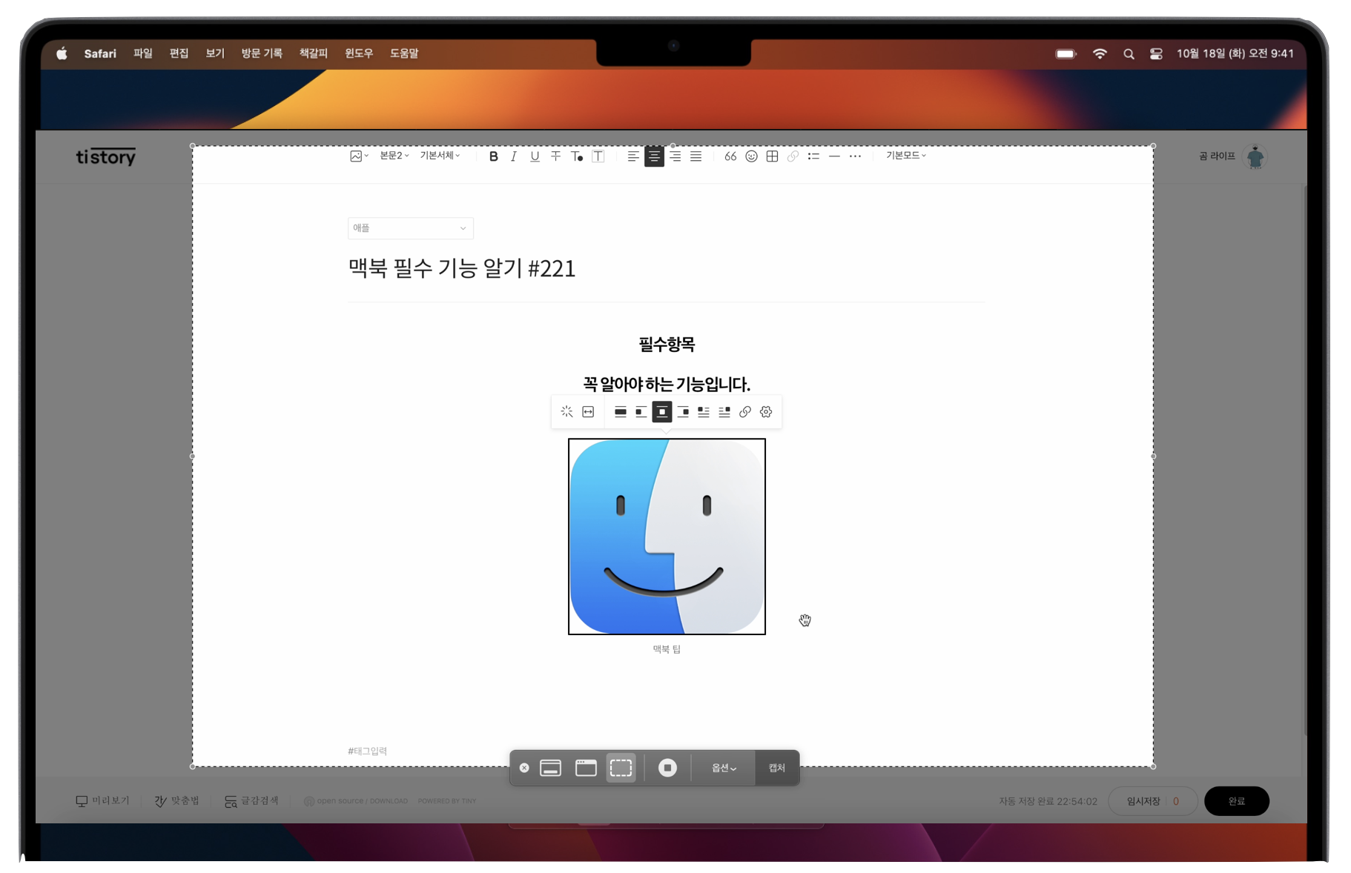The height and width of the screenshot is (873, 1351).
Task: Open the 책갈피 menu
Action: pos(314,53)
